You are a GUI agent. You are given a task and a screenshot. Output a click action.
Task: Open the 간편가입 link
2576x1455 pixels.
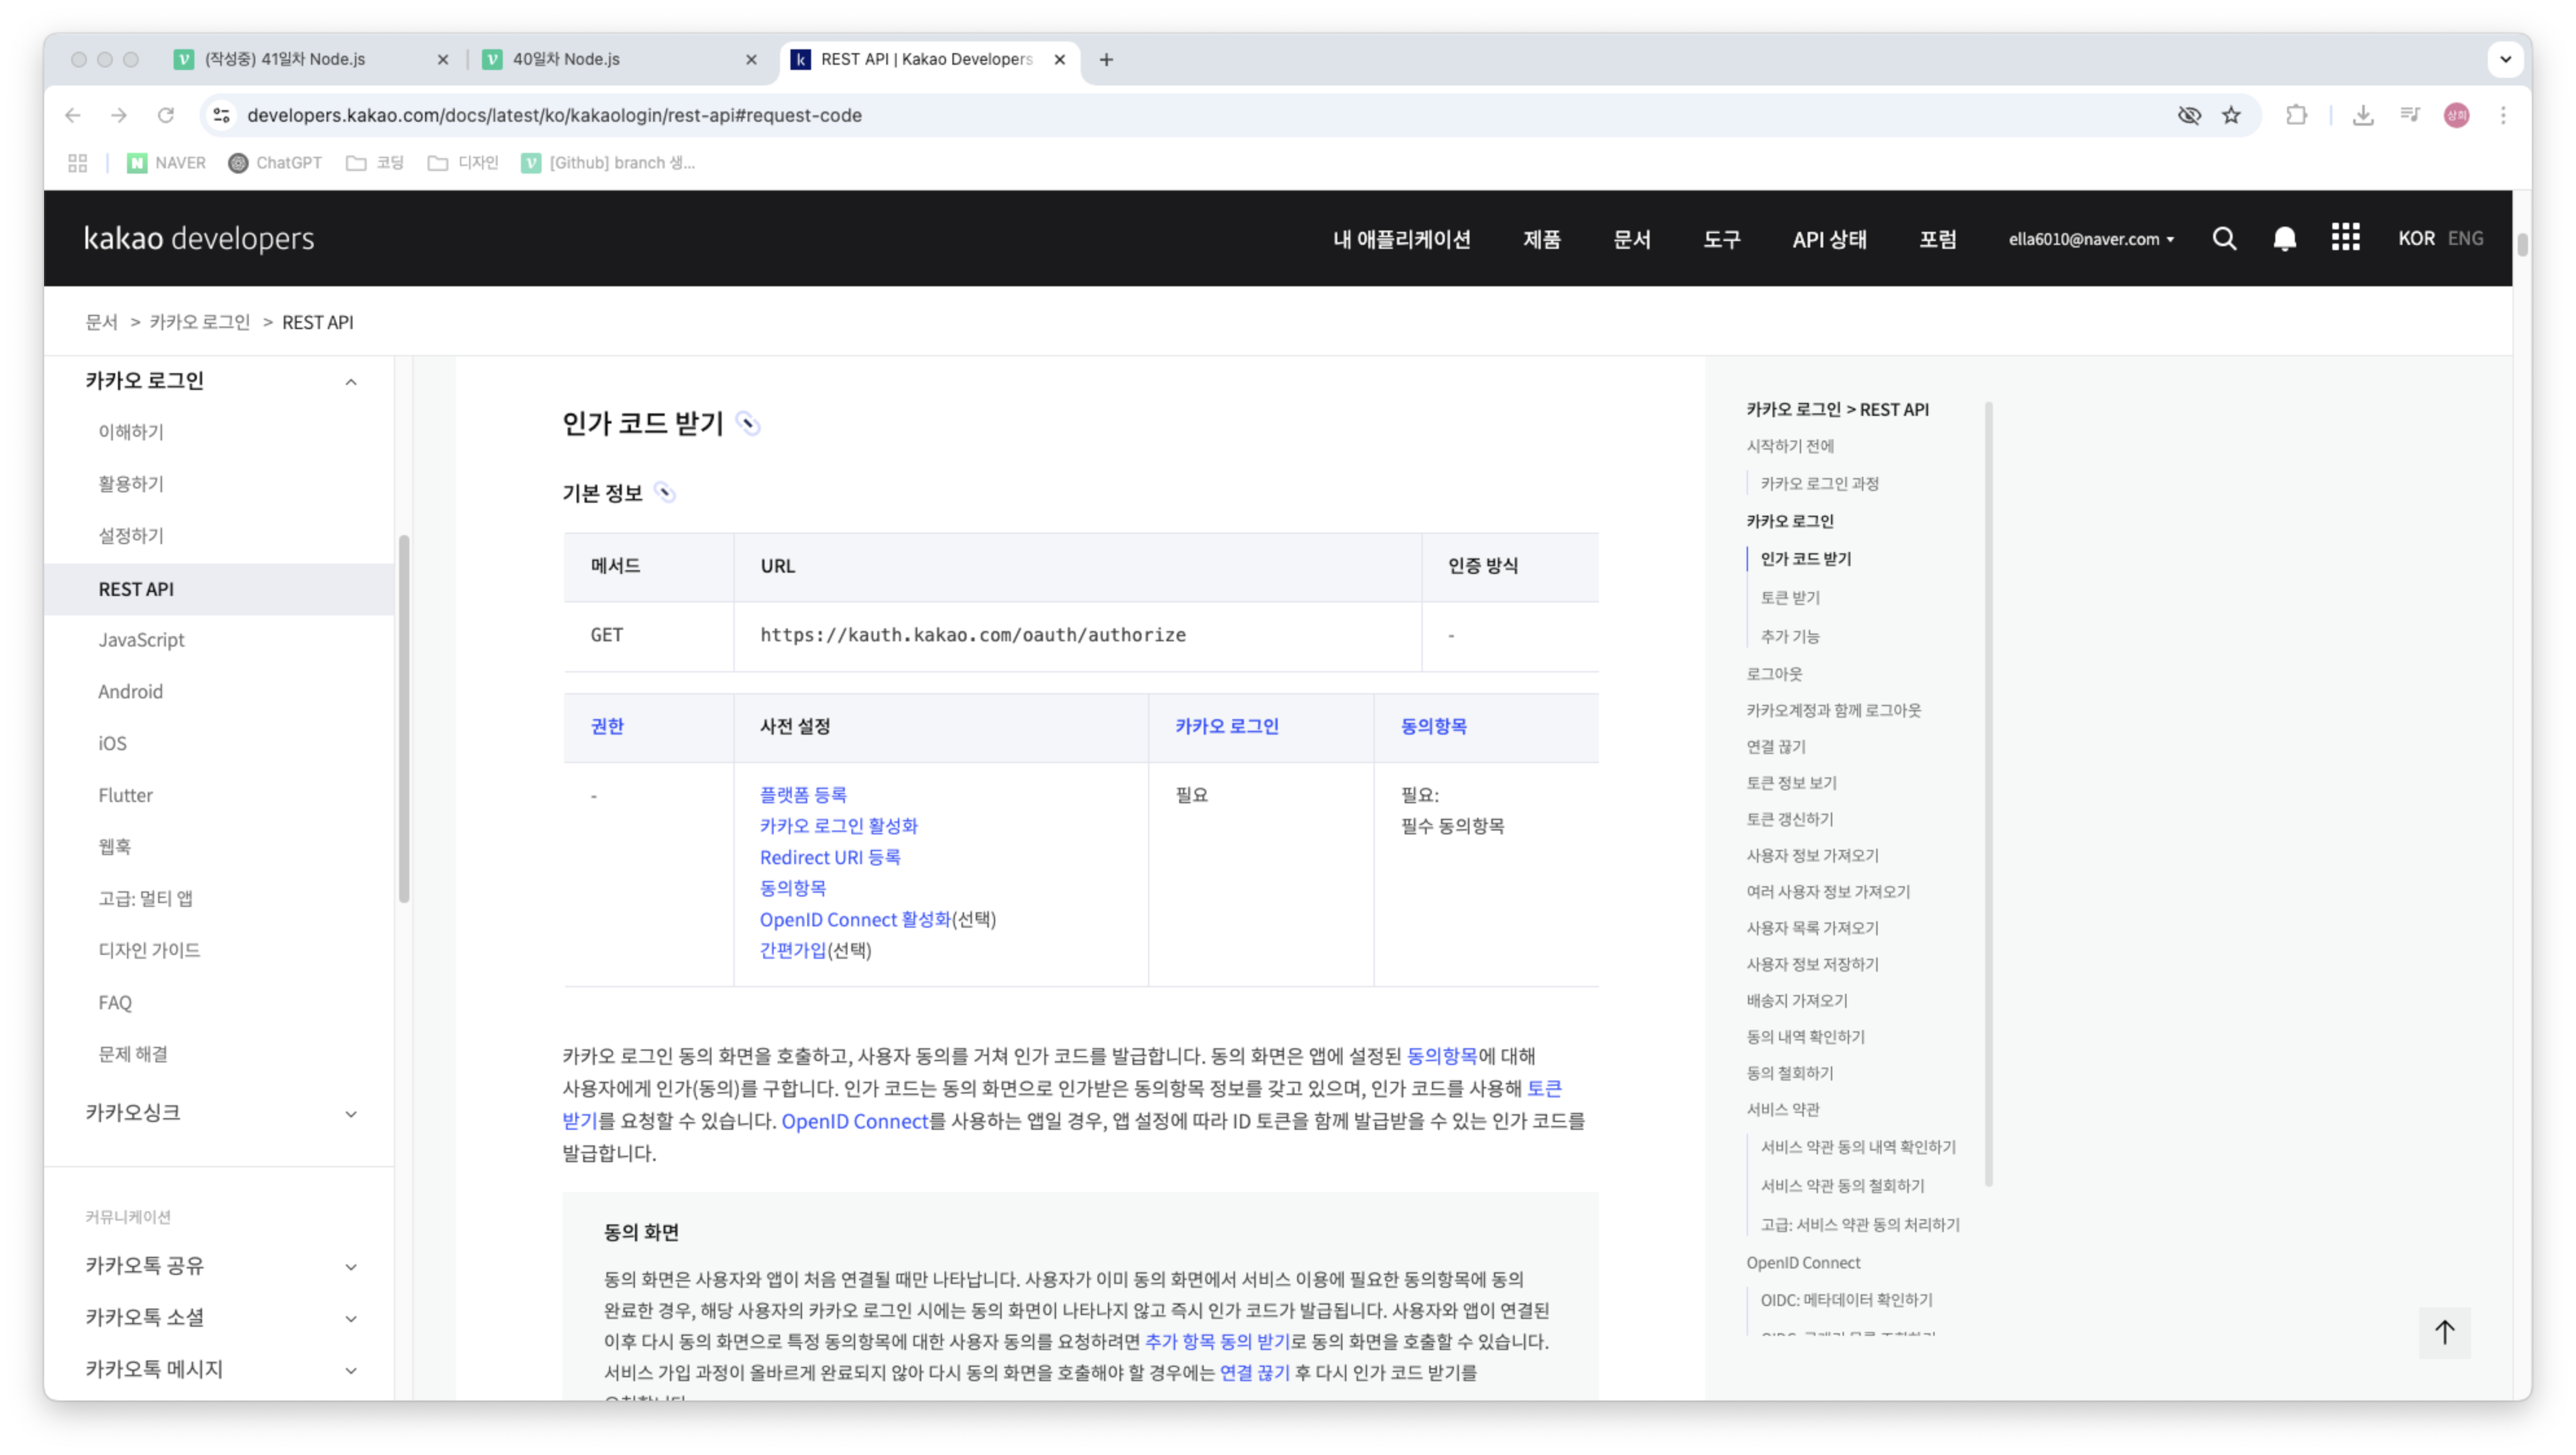click(x=793, y=950)
